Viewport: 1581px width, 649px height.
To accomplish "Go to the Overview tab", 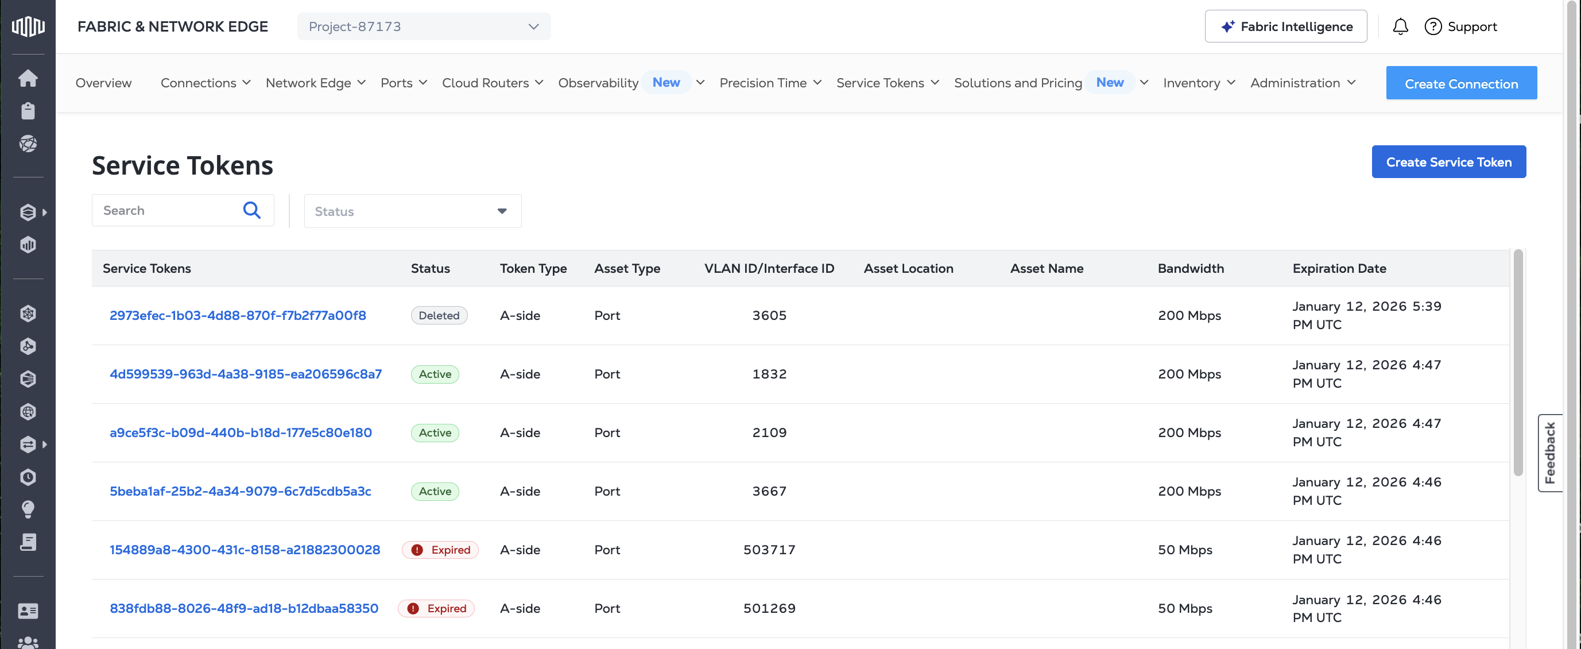I will pos(103,83).
